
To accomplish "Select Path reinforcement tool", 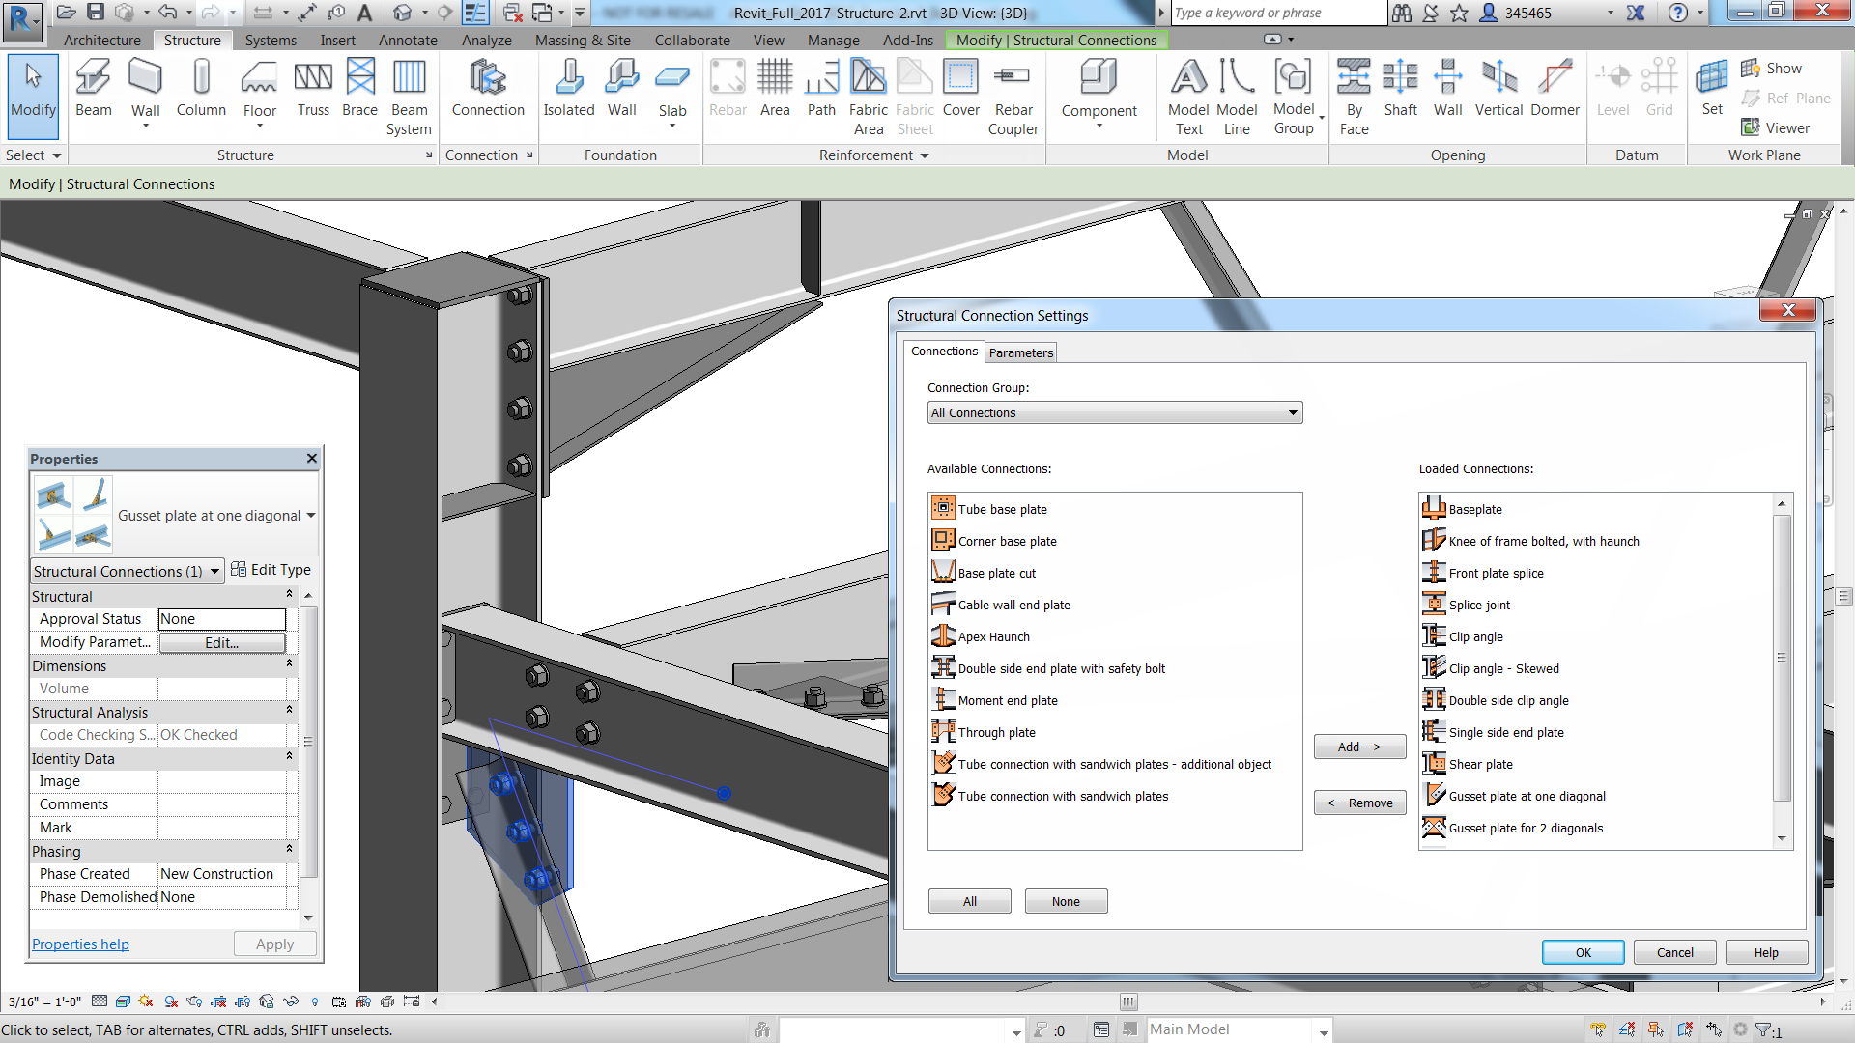I will 821,89.
